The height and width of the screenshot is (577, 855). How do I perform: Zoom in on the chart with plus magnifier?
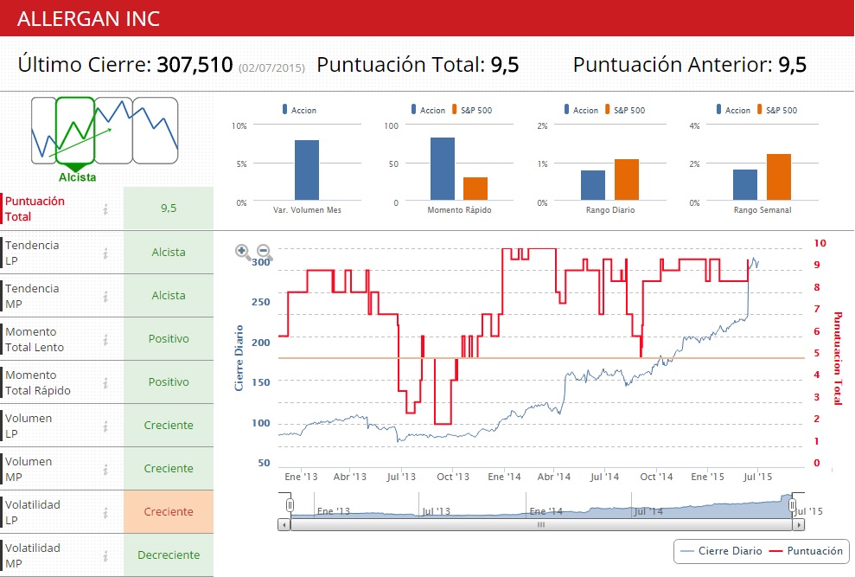click(243, 252)
